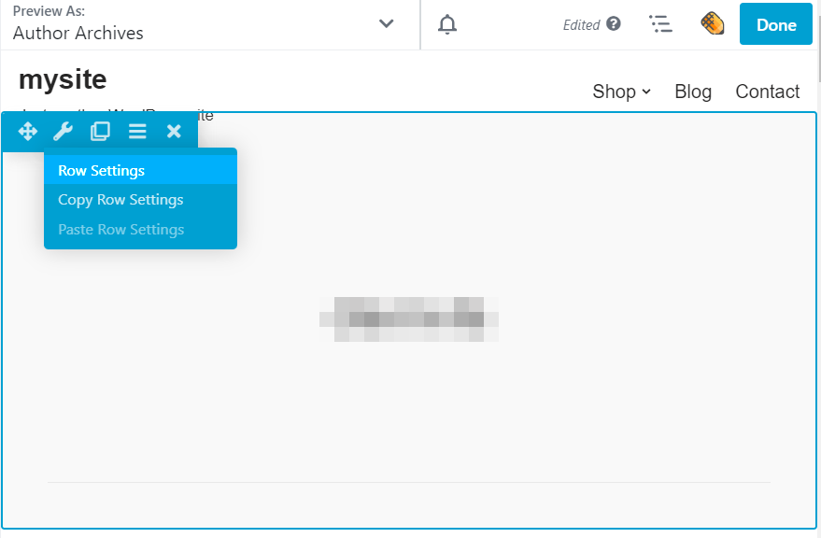This screenshot has width=821, height=538.
Task: Open the row columns menu icon
Action: point(137,131)
